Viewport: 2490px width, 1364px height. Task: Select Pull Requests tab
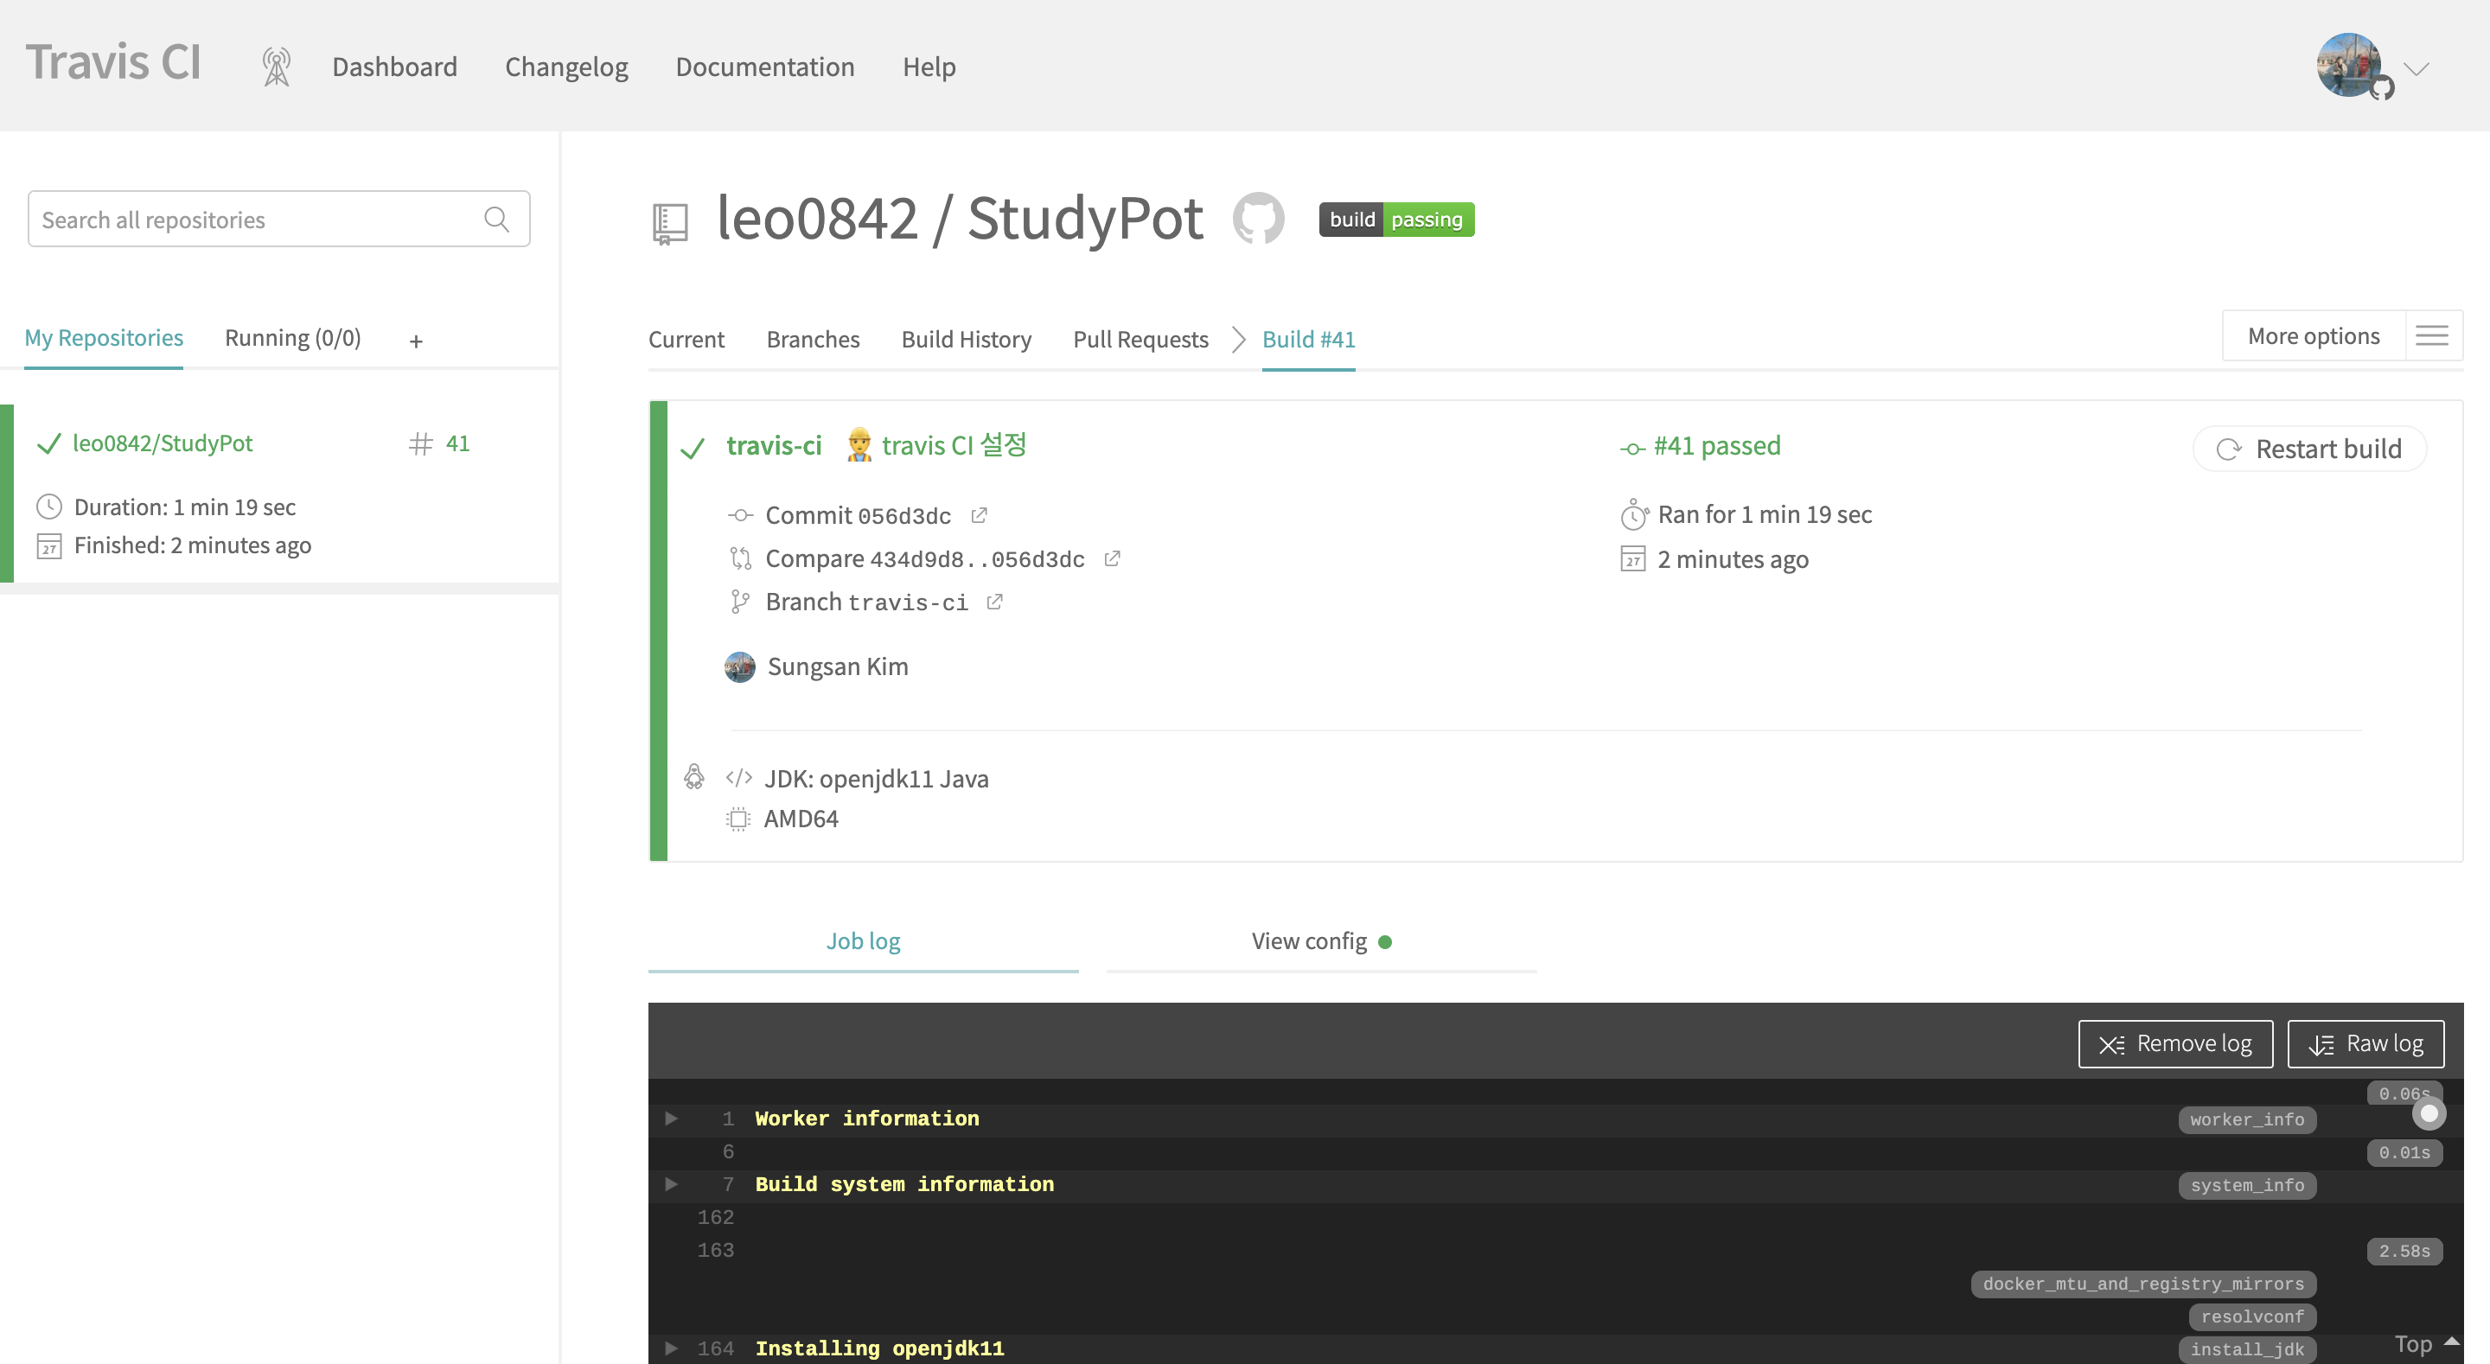click(x=1141, y=338)
